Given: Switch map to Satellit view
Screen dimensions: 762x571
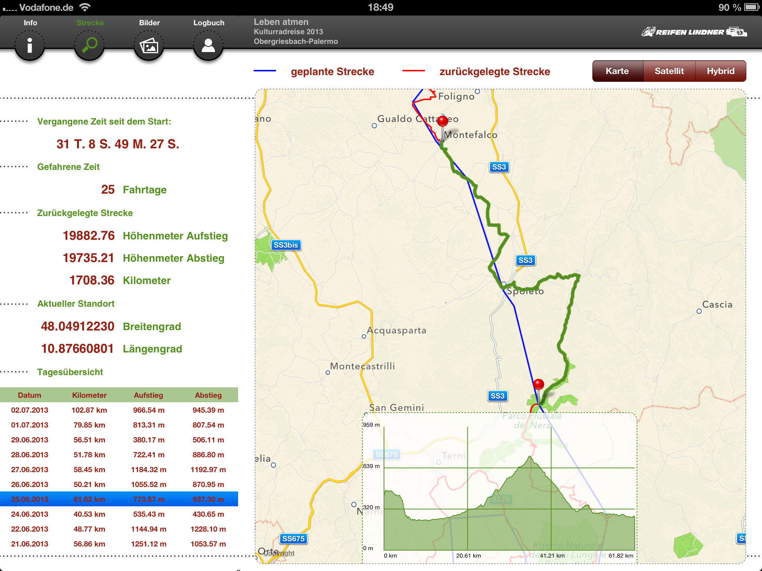Looking at the screenshot, I should (669, 71).
